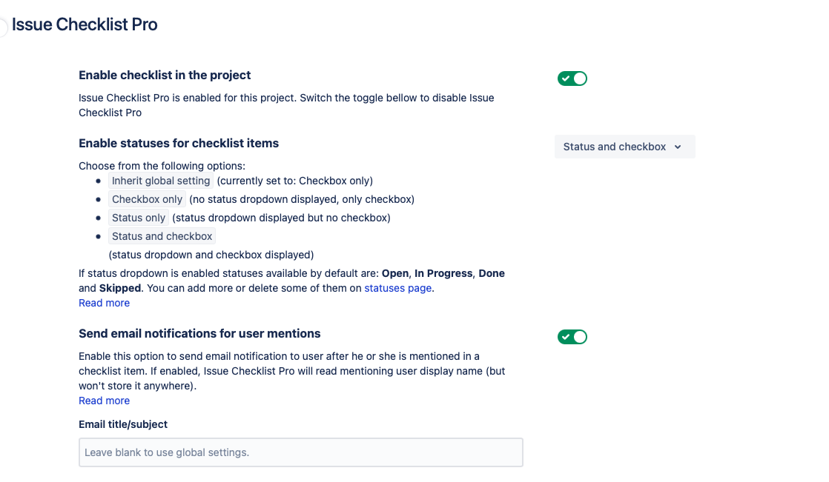Open the Status and checkbox dropdown
Image resolution: width=829 pixels, height=482 pixels.
(x=624, y=147)
